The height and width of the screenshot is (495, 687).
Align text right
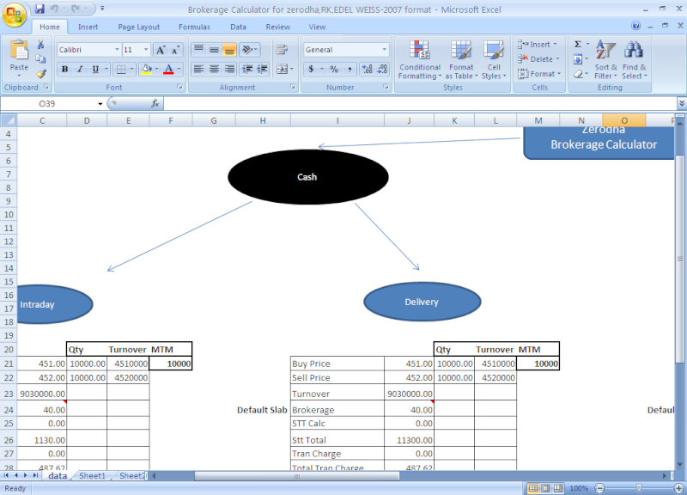click(x=229, y=69)
